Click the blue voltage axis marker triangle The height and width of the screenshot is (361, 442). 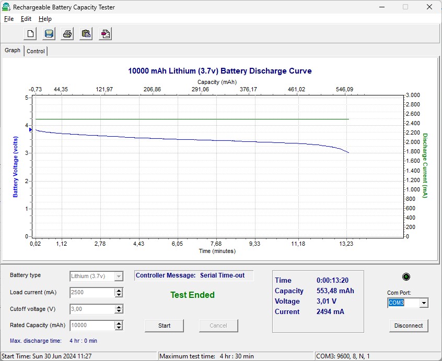tap(30, 130)
